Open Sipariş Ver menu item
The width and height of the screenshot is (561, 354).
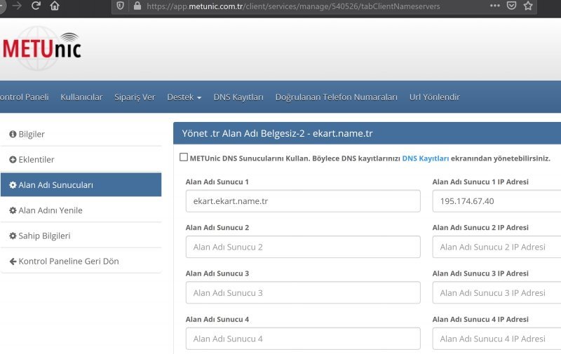tap(135, 97)
